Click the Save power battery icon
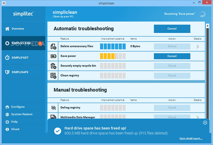213x145 pixels. 53,56
